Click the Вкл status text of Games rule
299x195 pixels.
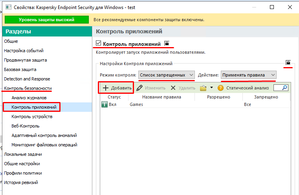tap(112, 104)
